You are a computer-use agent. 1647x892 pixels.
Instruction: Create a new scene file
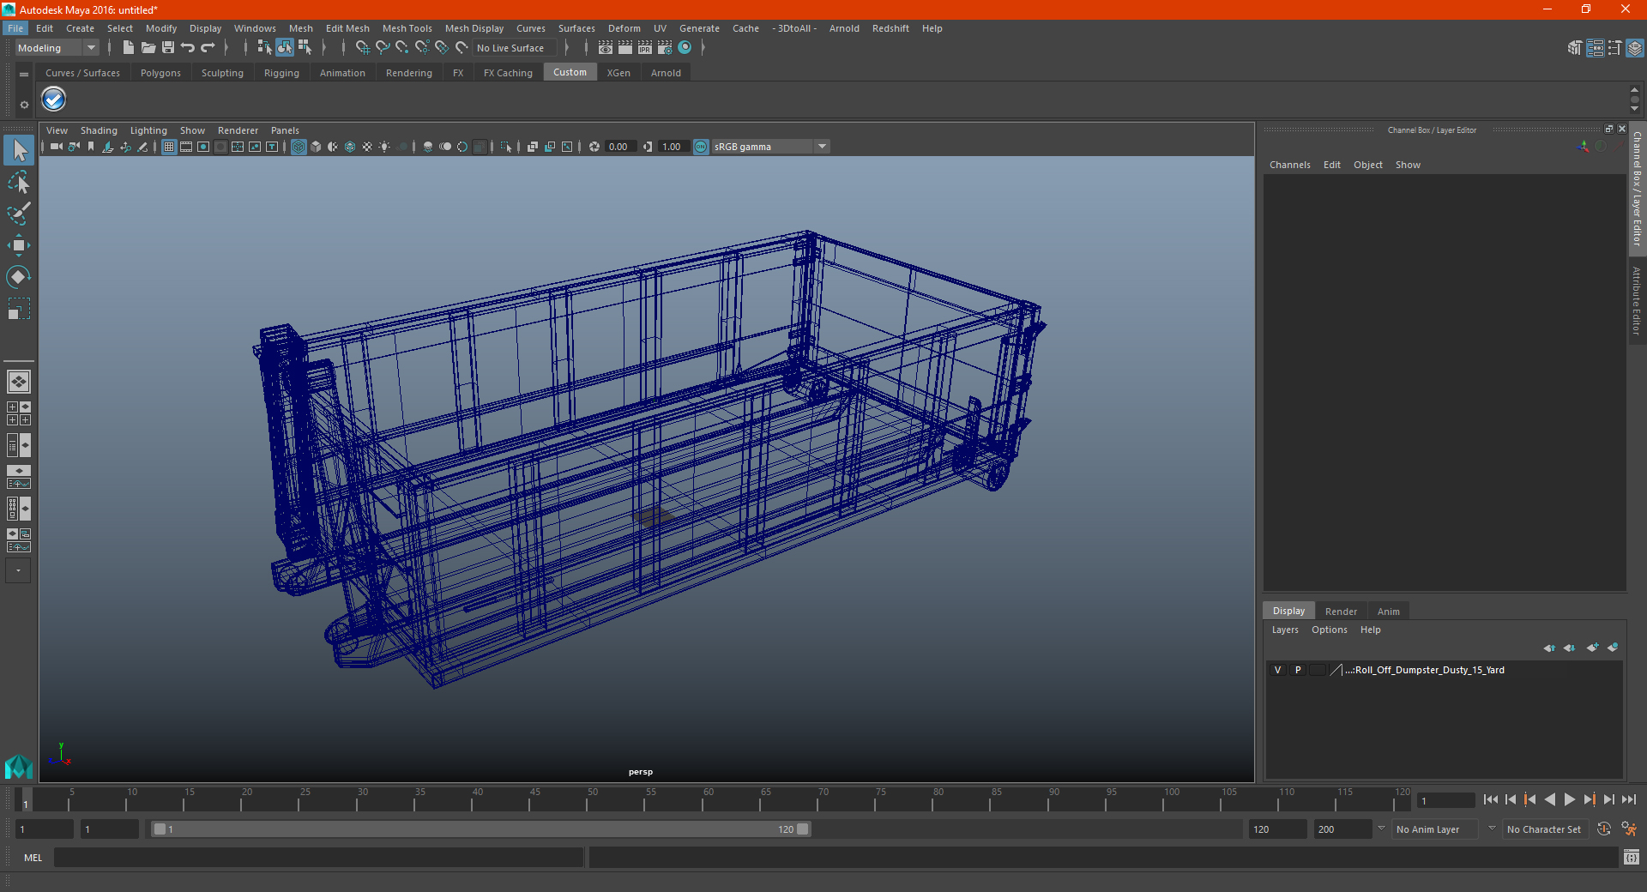tap(128, 48)
